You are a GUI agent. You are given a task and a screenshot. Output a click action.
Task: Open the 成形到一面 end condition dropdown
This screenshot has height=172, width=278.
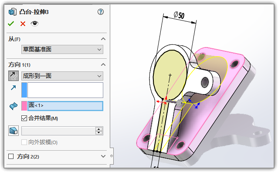(x=62, y=76)
